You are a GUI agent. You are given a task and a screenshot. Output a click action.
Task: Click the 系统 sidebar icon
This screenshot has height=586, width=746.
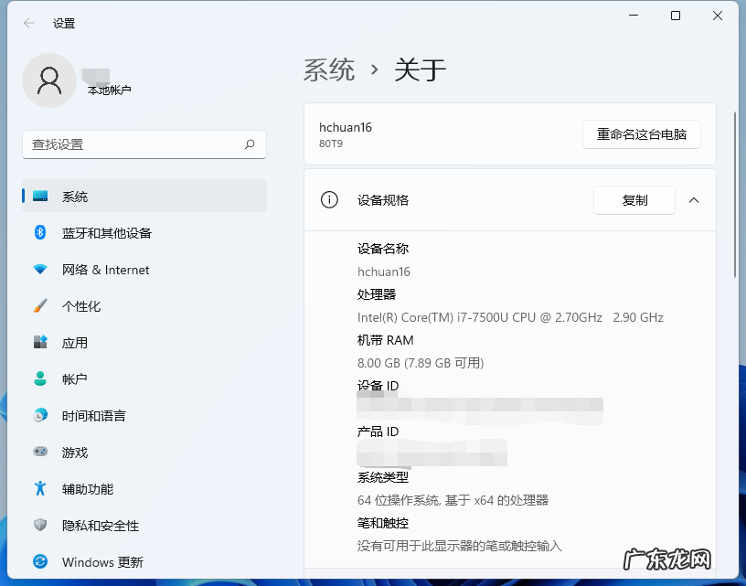(x=40, y=197)
